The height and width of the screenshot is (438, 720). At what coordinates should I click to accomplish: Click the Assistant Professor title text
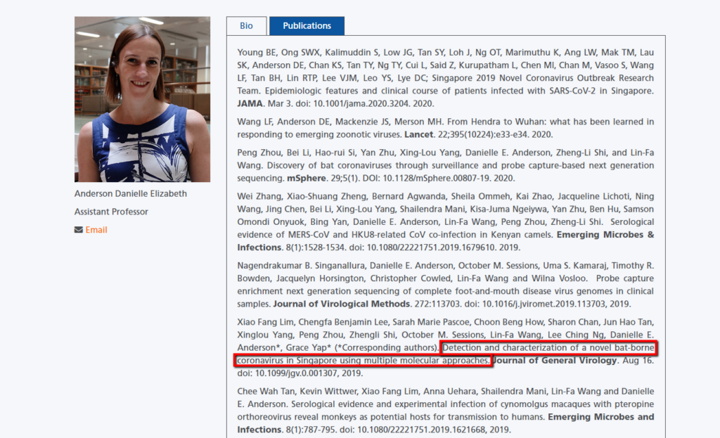(111, 212)
